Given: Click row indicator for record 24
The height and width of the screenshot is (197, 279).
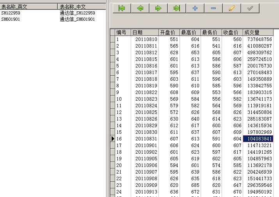Looking at the screenshot, I should pos(113,192).
